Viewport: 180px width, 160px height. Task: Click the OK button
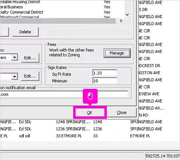(x=90, y=112)
